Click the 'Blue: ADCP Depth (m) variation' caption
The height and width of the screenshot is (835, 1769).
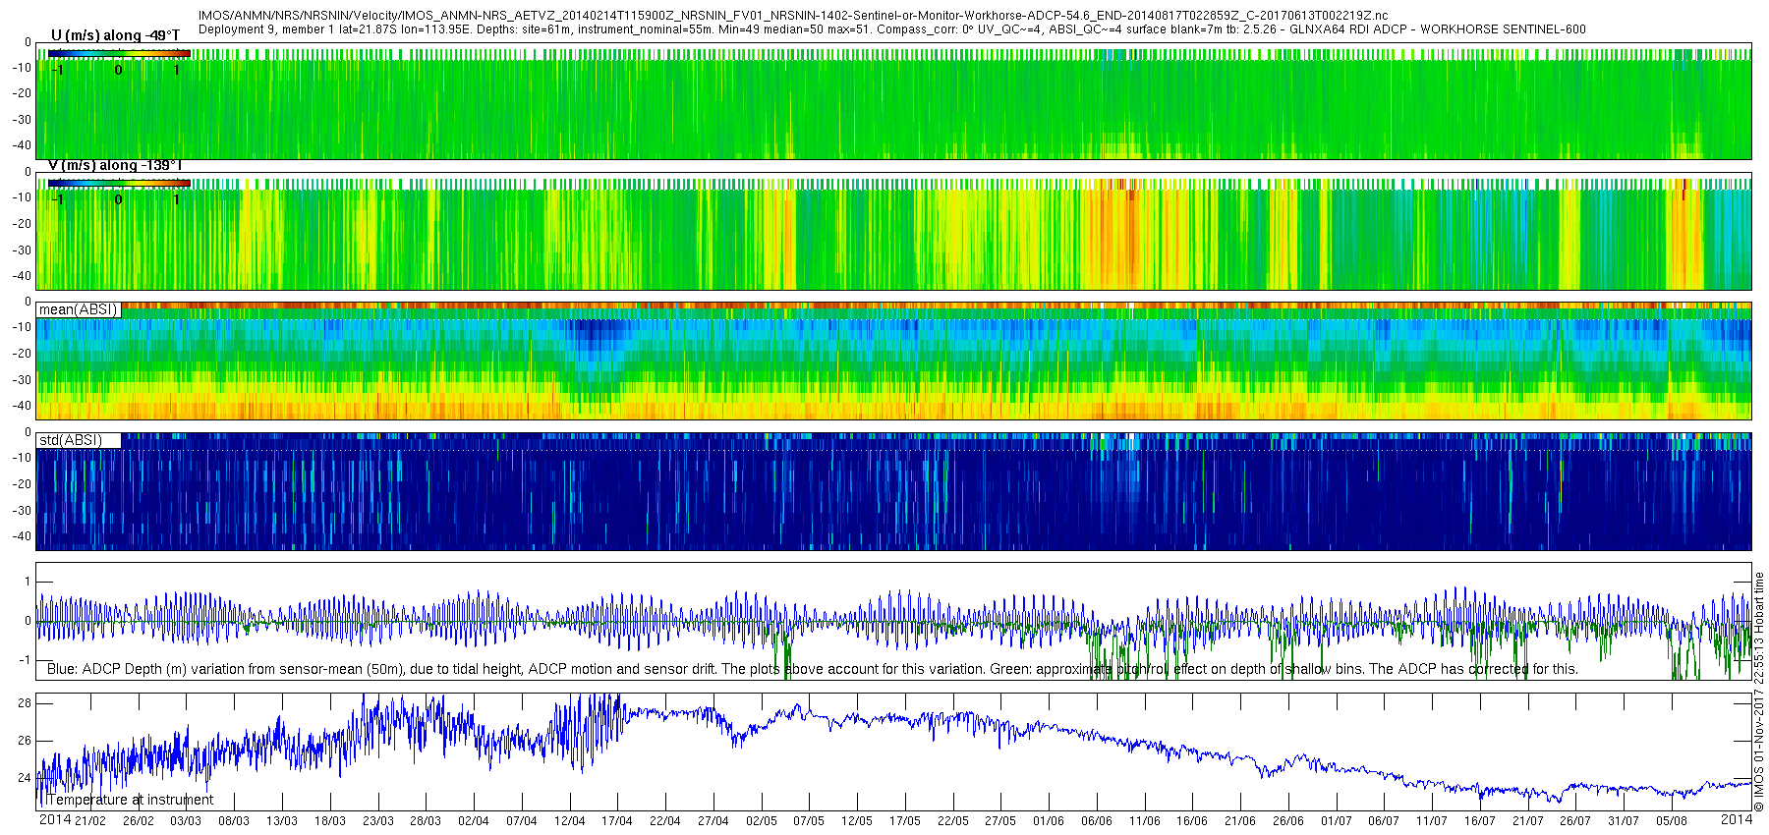pyautogui.click(x=813, y=669)
